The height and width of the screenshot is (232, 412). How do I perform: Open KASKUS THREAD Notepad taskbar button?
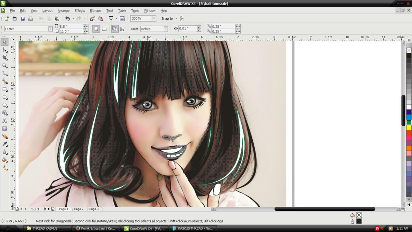tap(193, 228)
